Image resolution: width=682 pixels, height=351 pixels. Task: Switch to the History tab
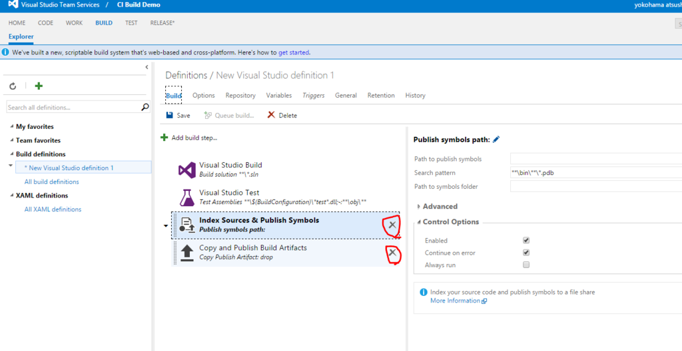(x=416, y=96)
